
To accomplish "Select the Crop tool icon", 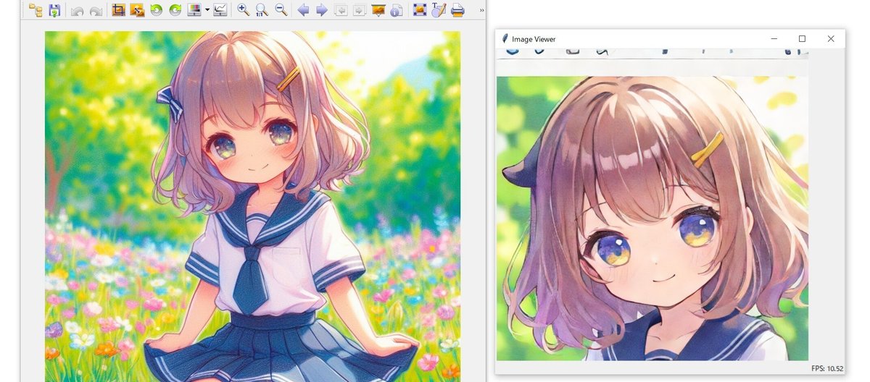I will coord(119,10).
